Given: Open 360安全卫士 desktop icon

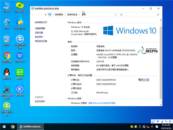Looking at the screenshot, I should [19, 6].
